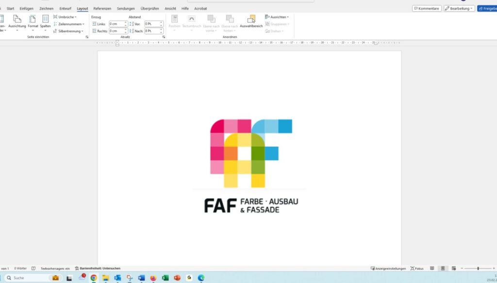497x283 pixels.
Task: Open the Textumbruch wrap text menu
Action: pos(191,23)
